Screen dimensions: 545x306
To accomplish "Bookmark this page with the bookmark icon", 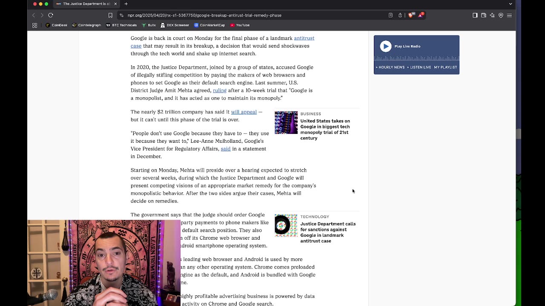I will pos(110,15).
